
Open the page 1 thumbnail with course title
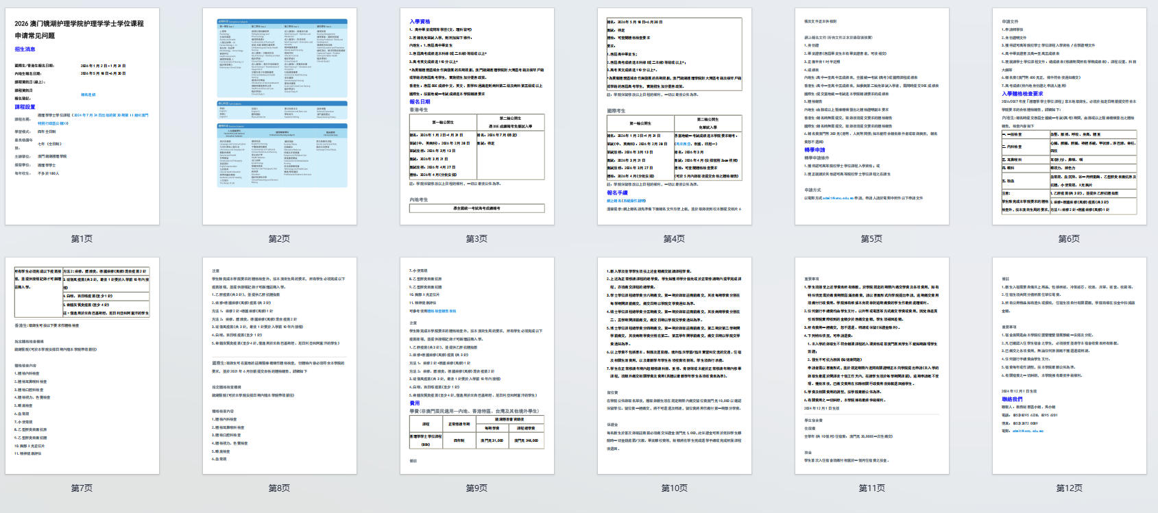click(82, 116)
